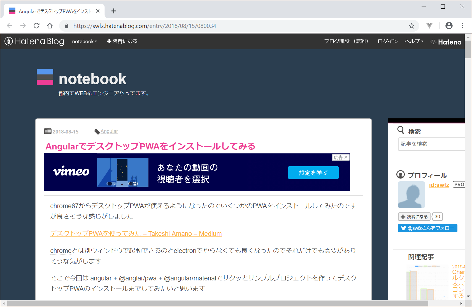Open a new browser tab
This screenshot has height=307, width=472.
[x=113, y=11]
